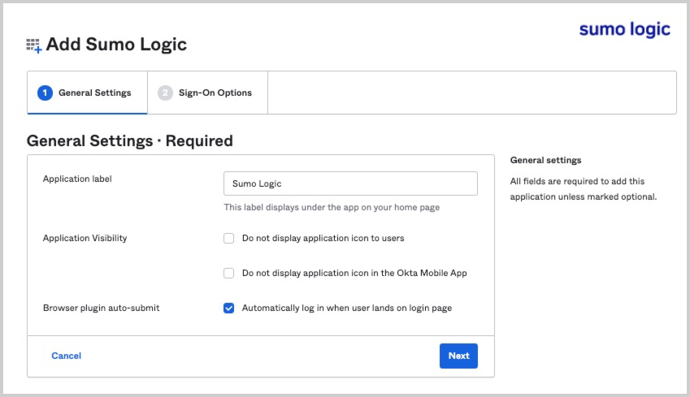
Task: Click the add-application grid icon
Action: (33, 45)
